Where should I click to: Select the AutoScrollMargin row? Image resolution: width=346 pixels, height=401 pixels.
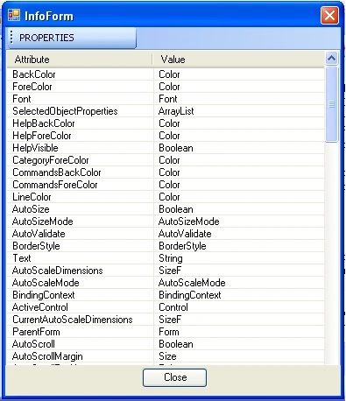click(x=166, y=356)
